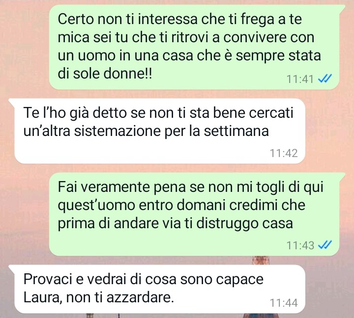Click the tail of the 11:44 white bubble

12,268
